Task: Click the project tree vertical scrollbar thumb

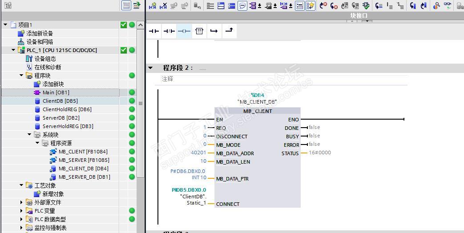Action: point(141,103)
